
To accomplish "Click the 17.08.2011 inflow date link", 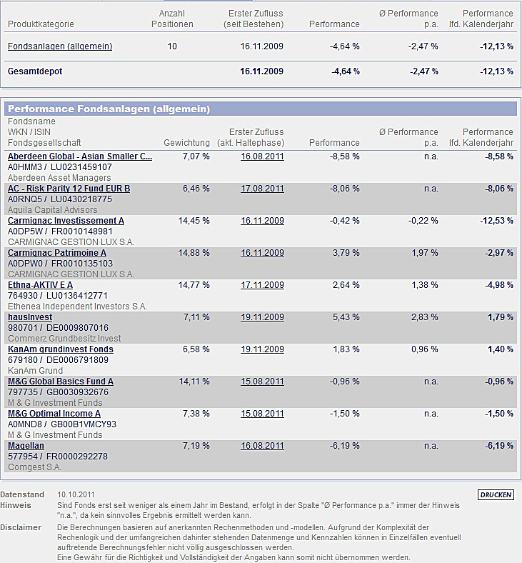I will point(262,189).
